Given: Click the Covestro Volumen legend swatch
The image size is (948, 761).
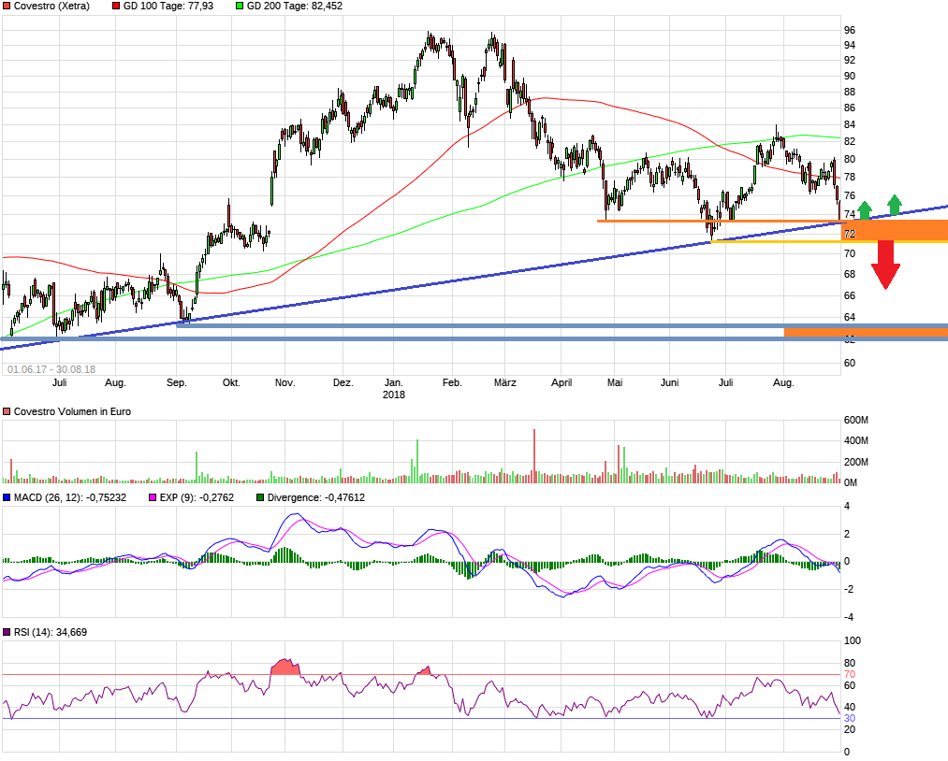Looking at the screenshot, I should point(7,411).
